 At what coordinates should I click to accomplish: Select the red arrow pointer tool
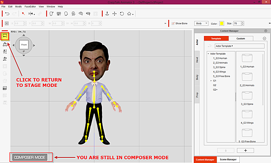[23, 14]
